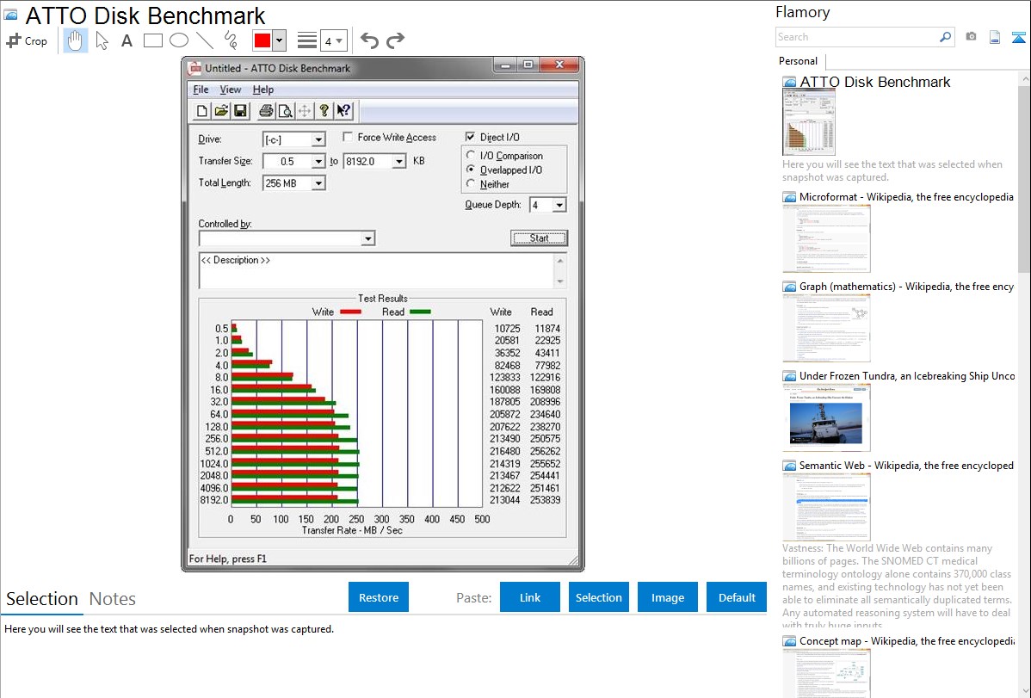1031x698 pixels.
Task: Open the Graph (mathematics) snapshot thumbnail
Action: click(x=826, y=328)
